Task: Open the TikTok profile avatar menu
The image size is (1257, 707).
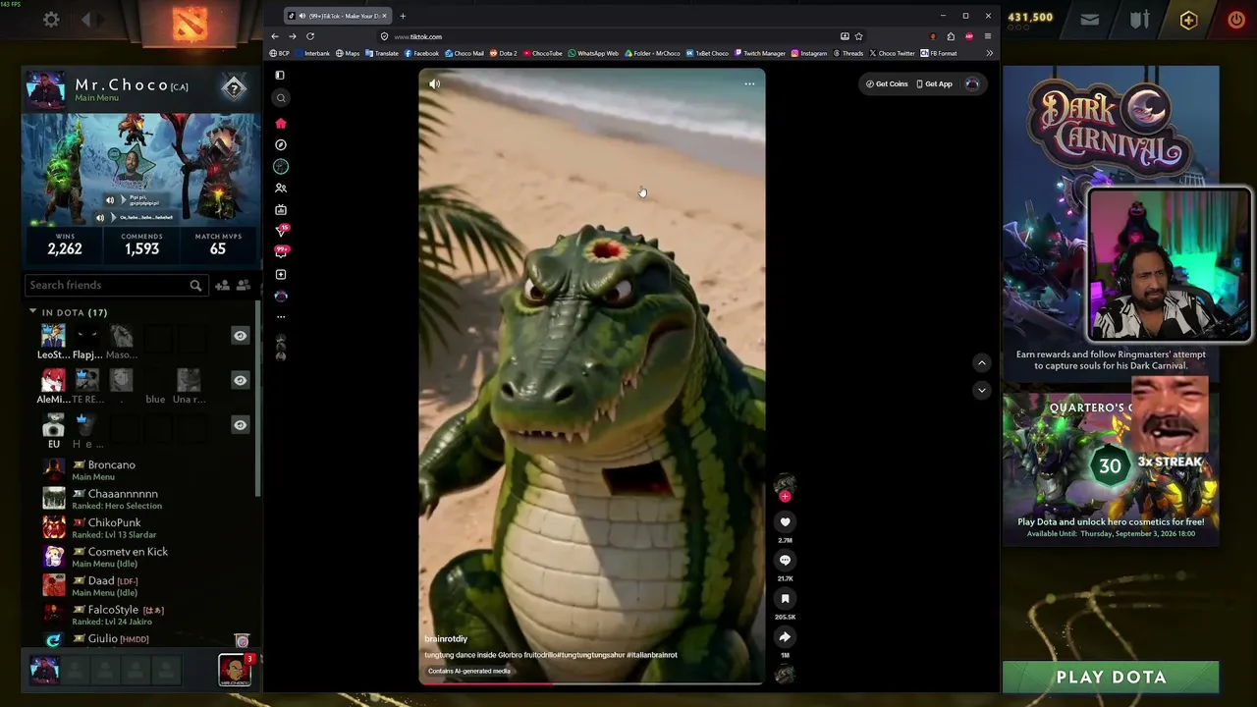Action: [x=972, y=84]
